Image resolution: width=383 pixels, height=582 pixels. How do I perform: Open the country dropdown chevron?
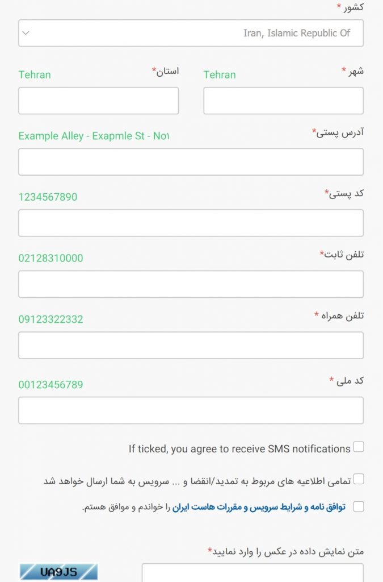[26, 33]
